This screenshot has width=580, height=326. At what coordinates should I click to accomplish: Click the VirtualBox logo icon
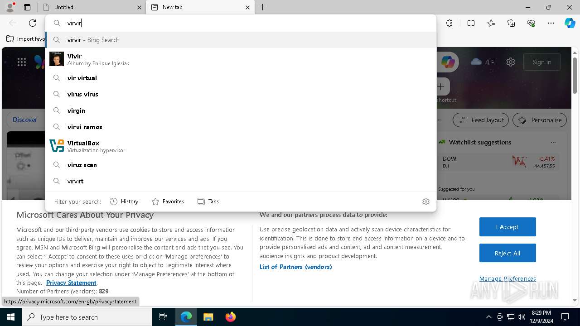point(57,146)
